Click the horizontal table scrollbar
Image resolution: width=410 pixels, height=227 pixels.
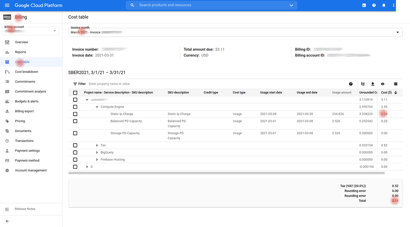pos(227,173)
